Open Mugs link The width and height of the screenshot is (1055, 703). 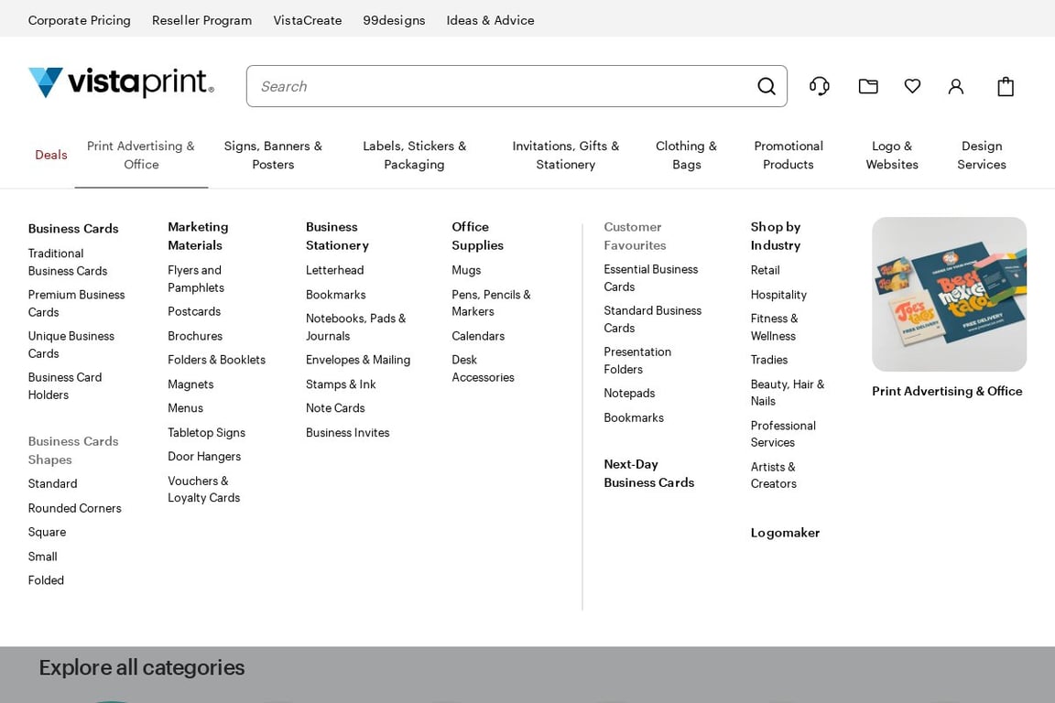click(x=466, y=270)
